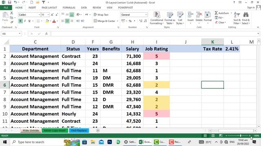Open a new blank workbook from Quick Access

[x=32, y=2]
